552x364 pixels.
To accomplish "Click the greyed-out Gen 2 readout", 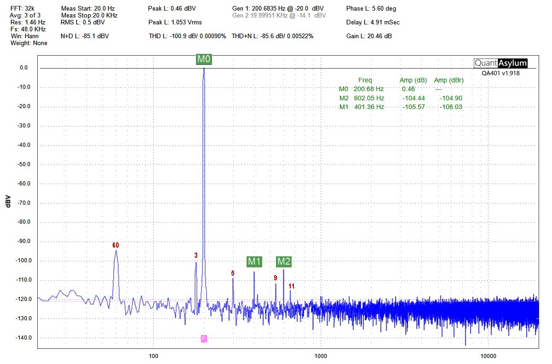I will click(x=279, y=15).
